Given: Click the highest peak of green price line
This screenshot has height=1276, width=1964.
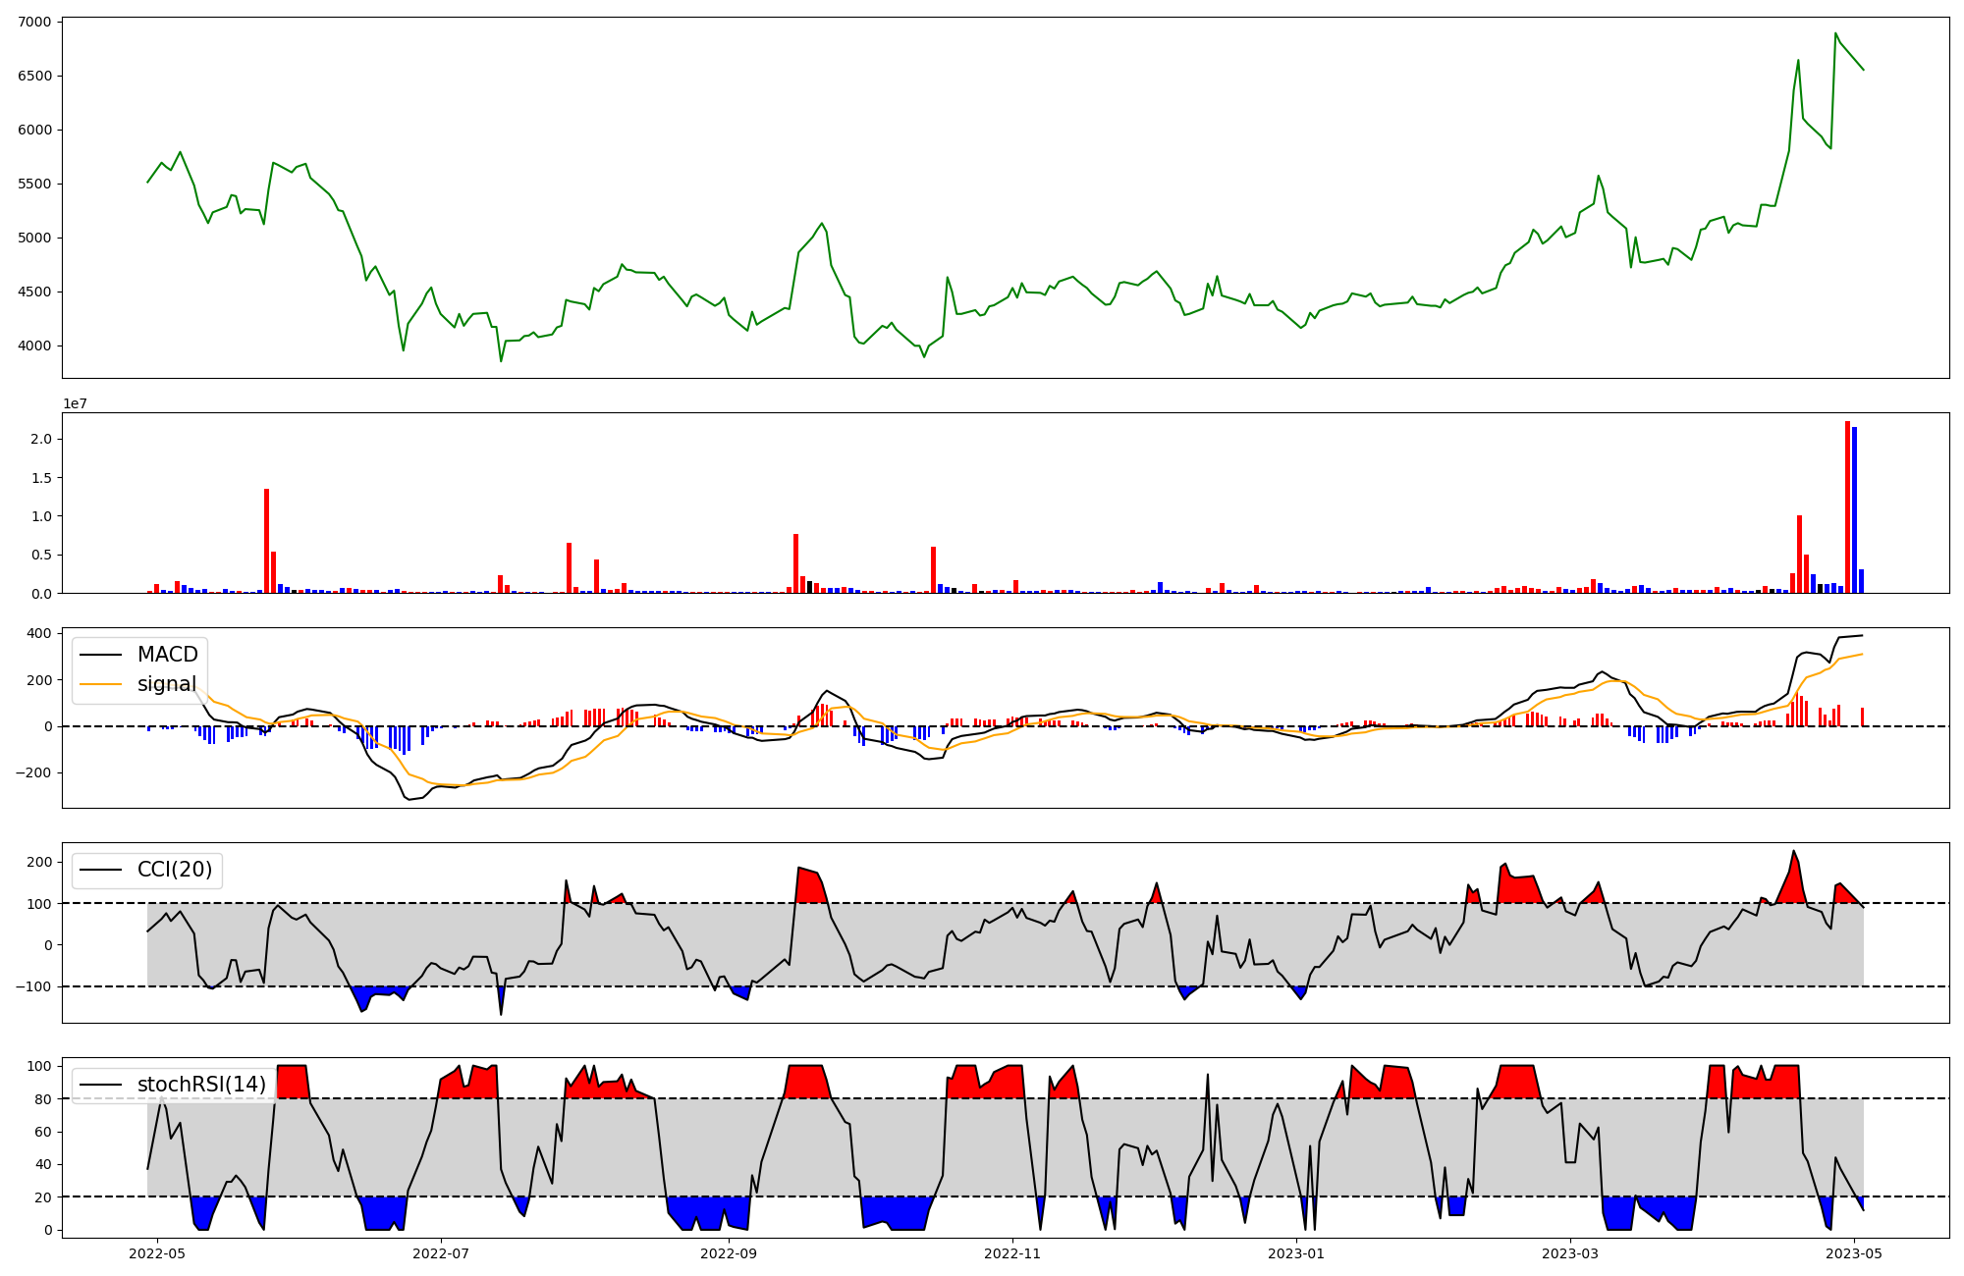Looking at the screenshot, I should [x=1835, y=34].
